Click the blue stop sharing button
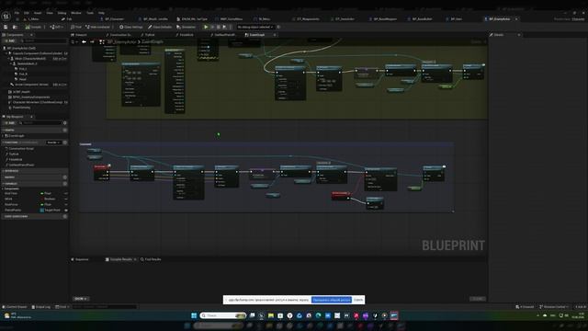Screen dimensions: 588x331 tap(331, 300)
